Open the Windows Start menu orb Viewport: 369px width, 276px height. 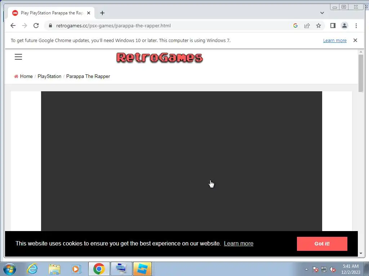tap(10, 269)
